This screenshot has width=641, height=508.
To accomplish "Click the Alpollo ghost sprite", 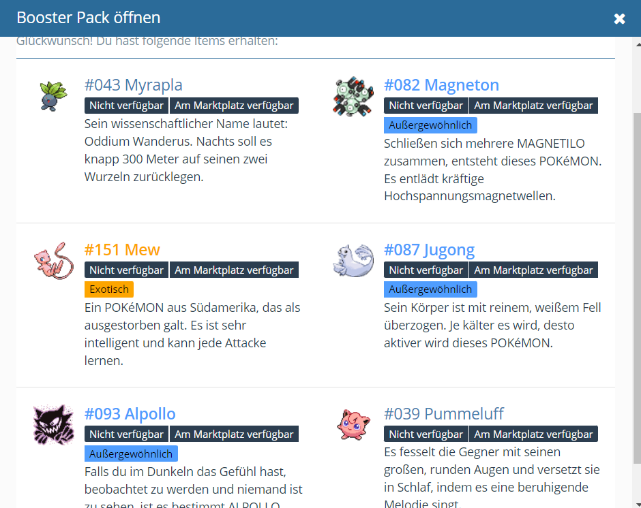I will 52,424.
